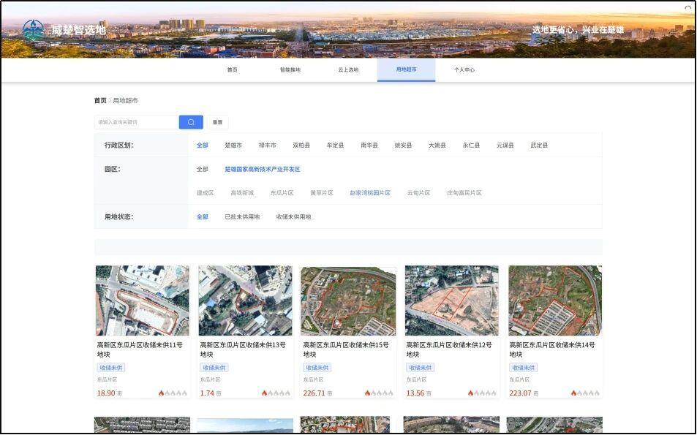This screenshot has height=435, width=697.
Task: Click flame rating icon on 13号地块 card
Action: click(x=265, y=393)
